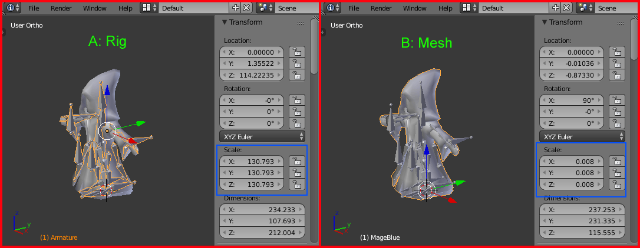Click Location Z field 114.22235 in Rig panel

(x=252, y=75)
